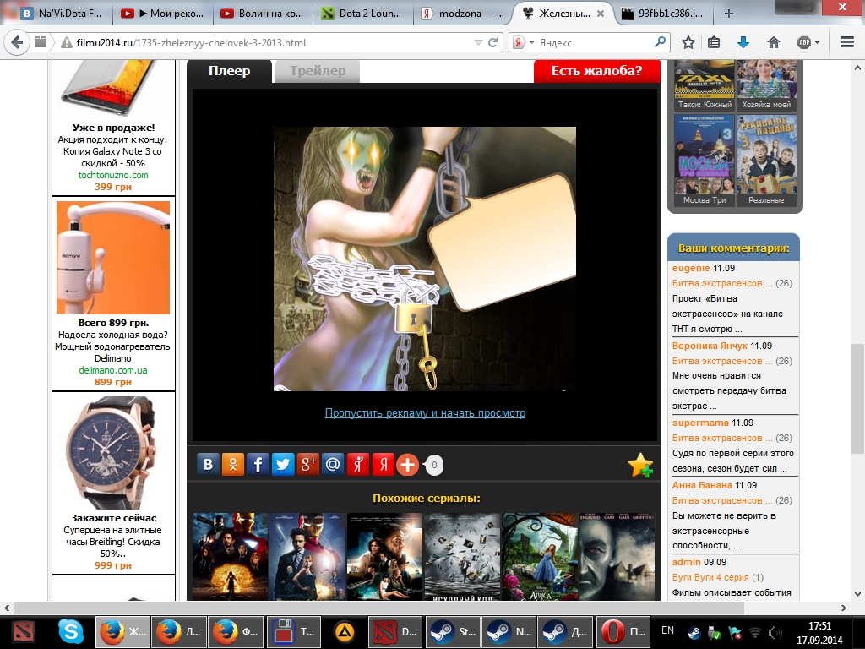865x649 pixels.
Task: Open the Исходный код similar film poster
Action: [462, 556]
